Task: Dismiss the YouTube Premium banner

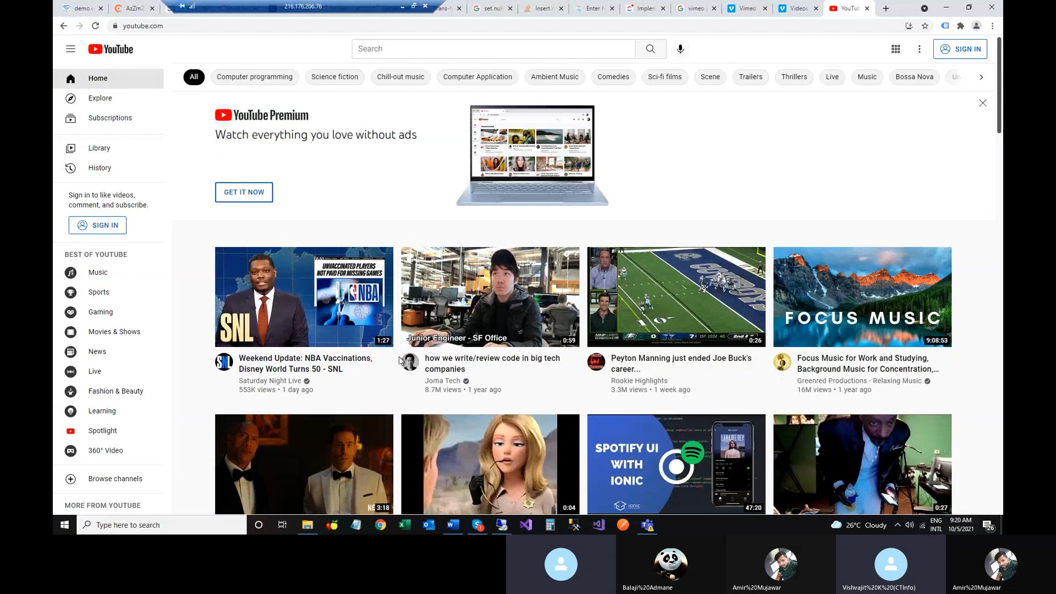Action: 982,103
